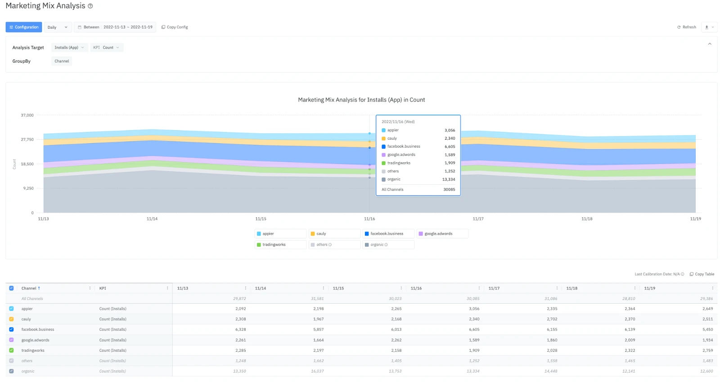Toggle the google.adwords legend item
Screen dimensions: 720x382
(x=442, y=234)
